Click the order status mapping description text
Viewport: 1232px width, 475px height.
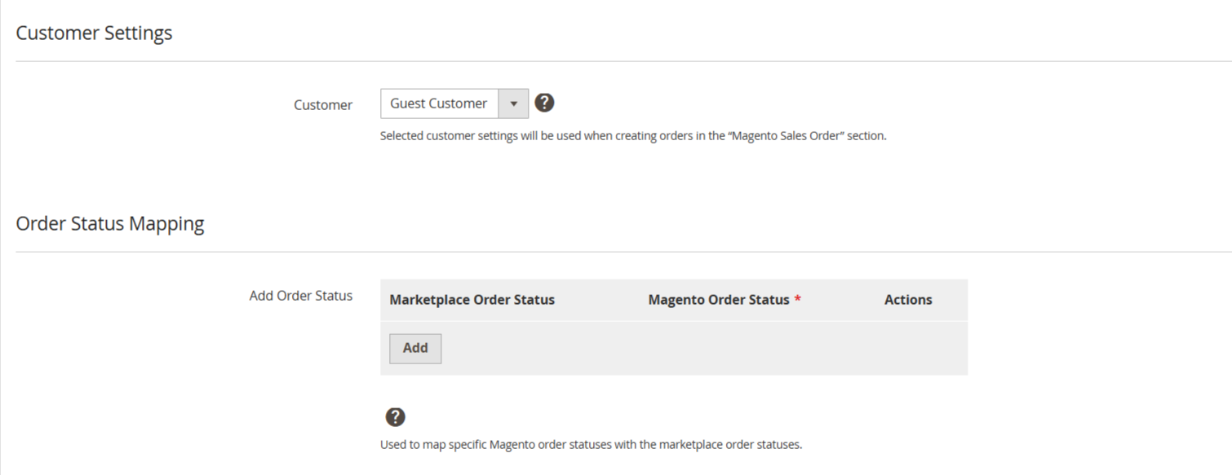(591, 445)
